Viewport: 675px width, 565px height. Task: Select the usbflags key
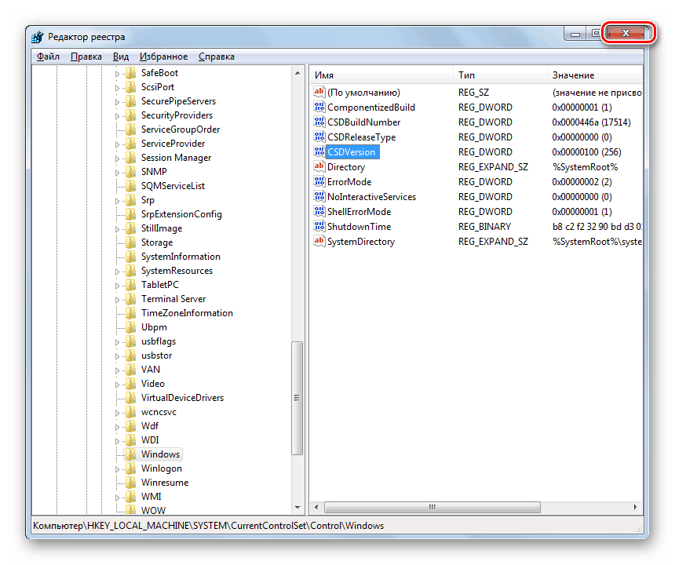(159, 341)
